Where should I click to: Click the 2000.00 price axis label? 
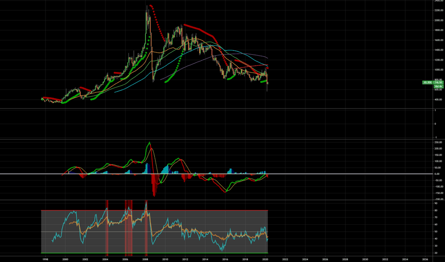click(438, 20)
